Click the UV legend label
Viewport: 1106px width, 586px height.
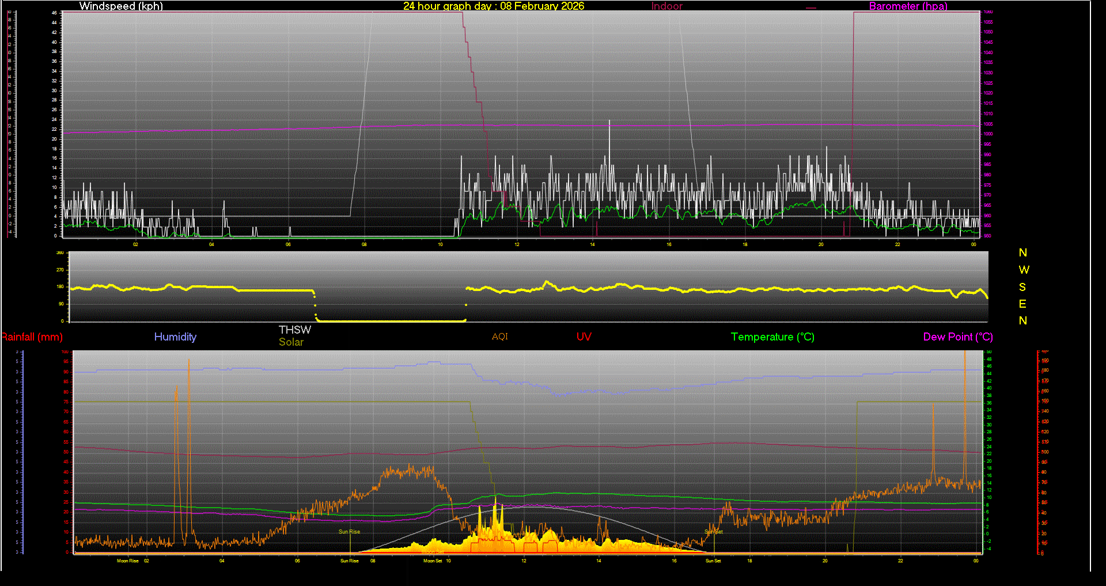[x=584, y=337]
